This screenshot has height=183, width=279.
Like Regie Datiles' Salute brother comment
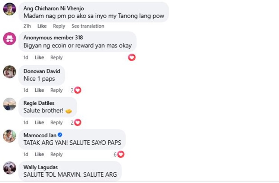[39, 122]
